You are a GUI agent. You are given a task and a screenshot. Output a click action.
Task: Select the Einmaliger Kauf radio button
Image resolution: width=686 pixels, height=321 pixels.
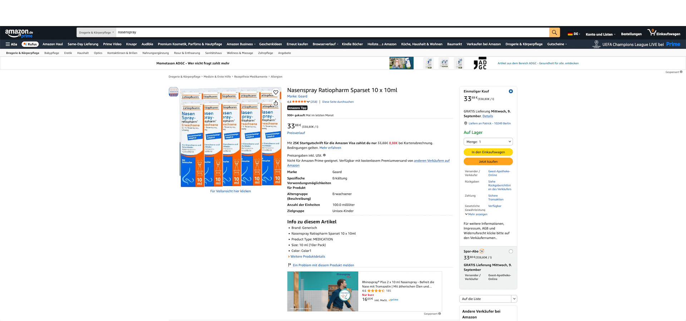pyautogui.click(x=511, y=91)
